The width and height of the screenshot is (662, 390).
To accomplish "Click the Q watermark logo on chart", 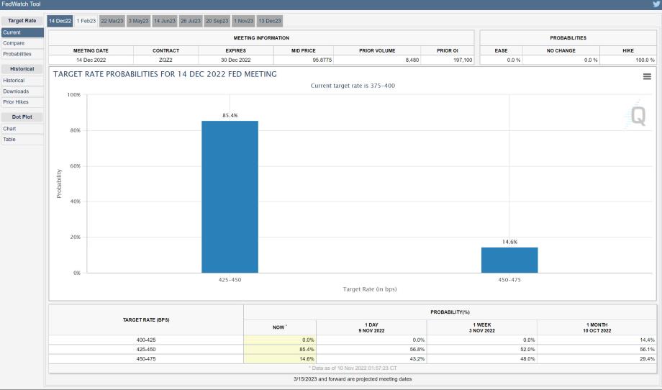I will (x=638, y=116).
